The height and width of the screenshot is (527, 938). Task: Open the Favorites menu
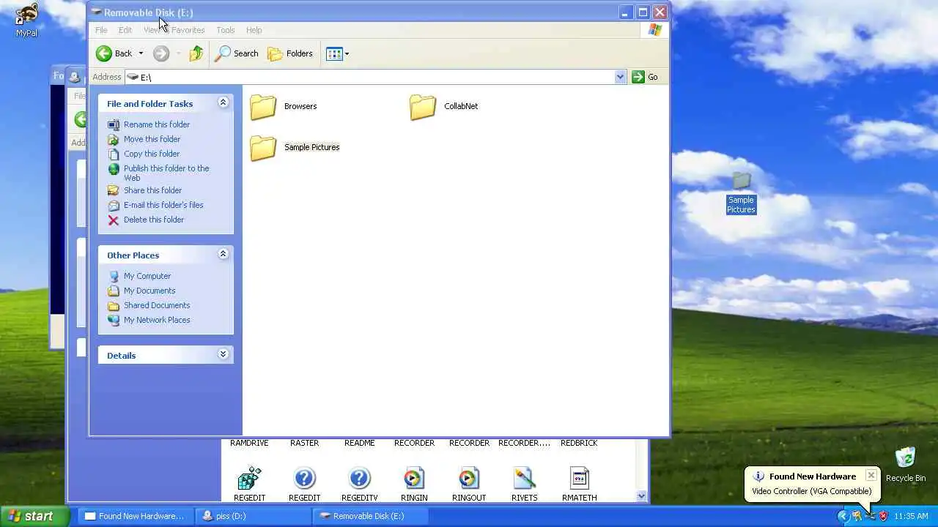tap(188, 30)
